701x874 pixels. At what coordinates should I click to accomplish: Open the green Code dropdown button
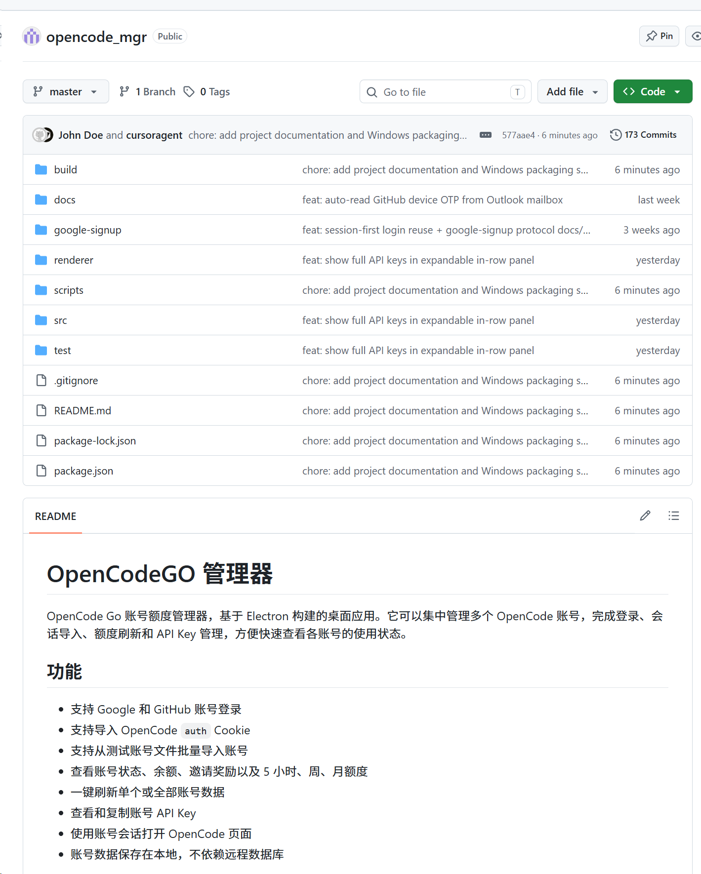pyautogui.click(x=653, y=91)
